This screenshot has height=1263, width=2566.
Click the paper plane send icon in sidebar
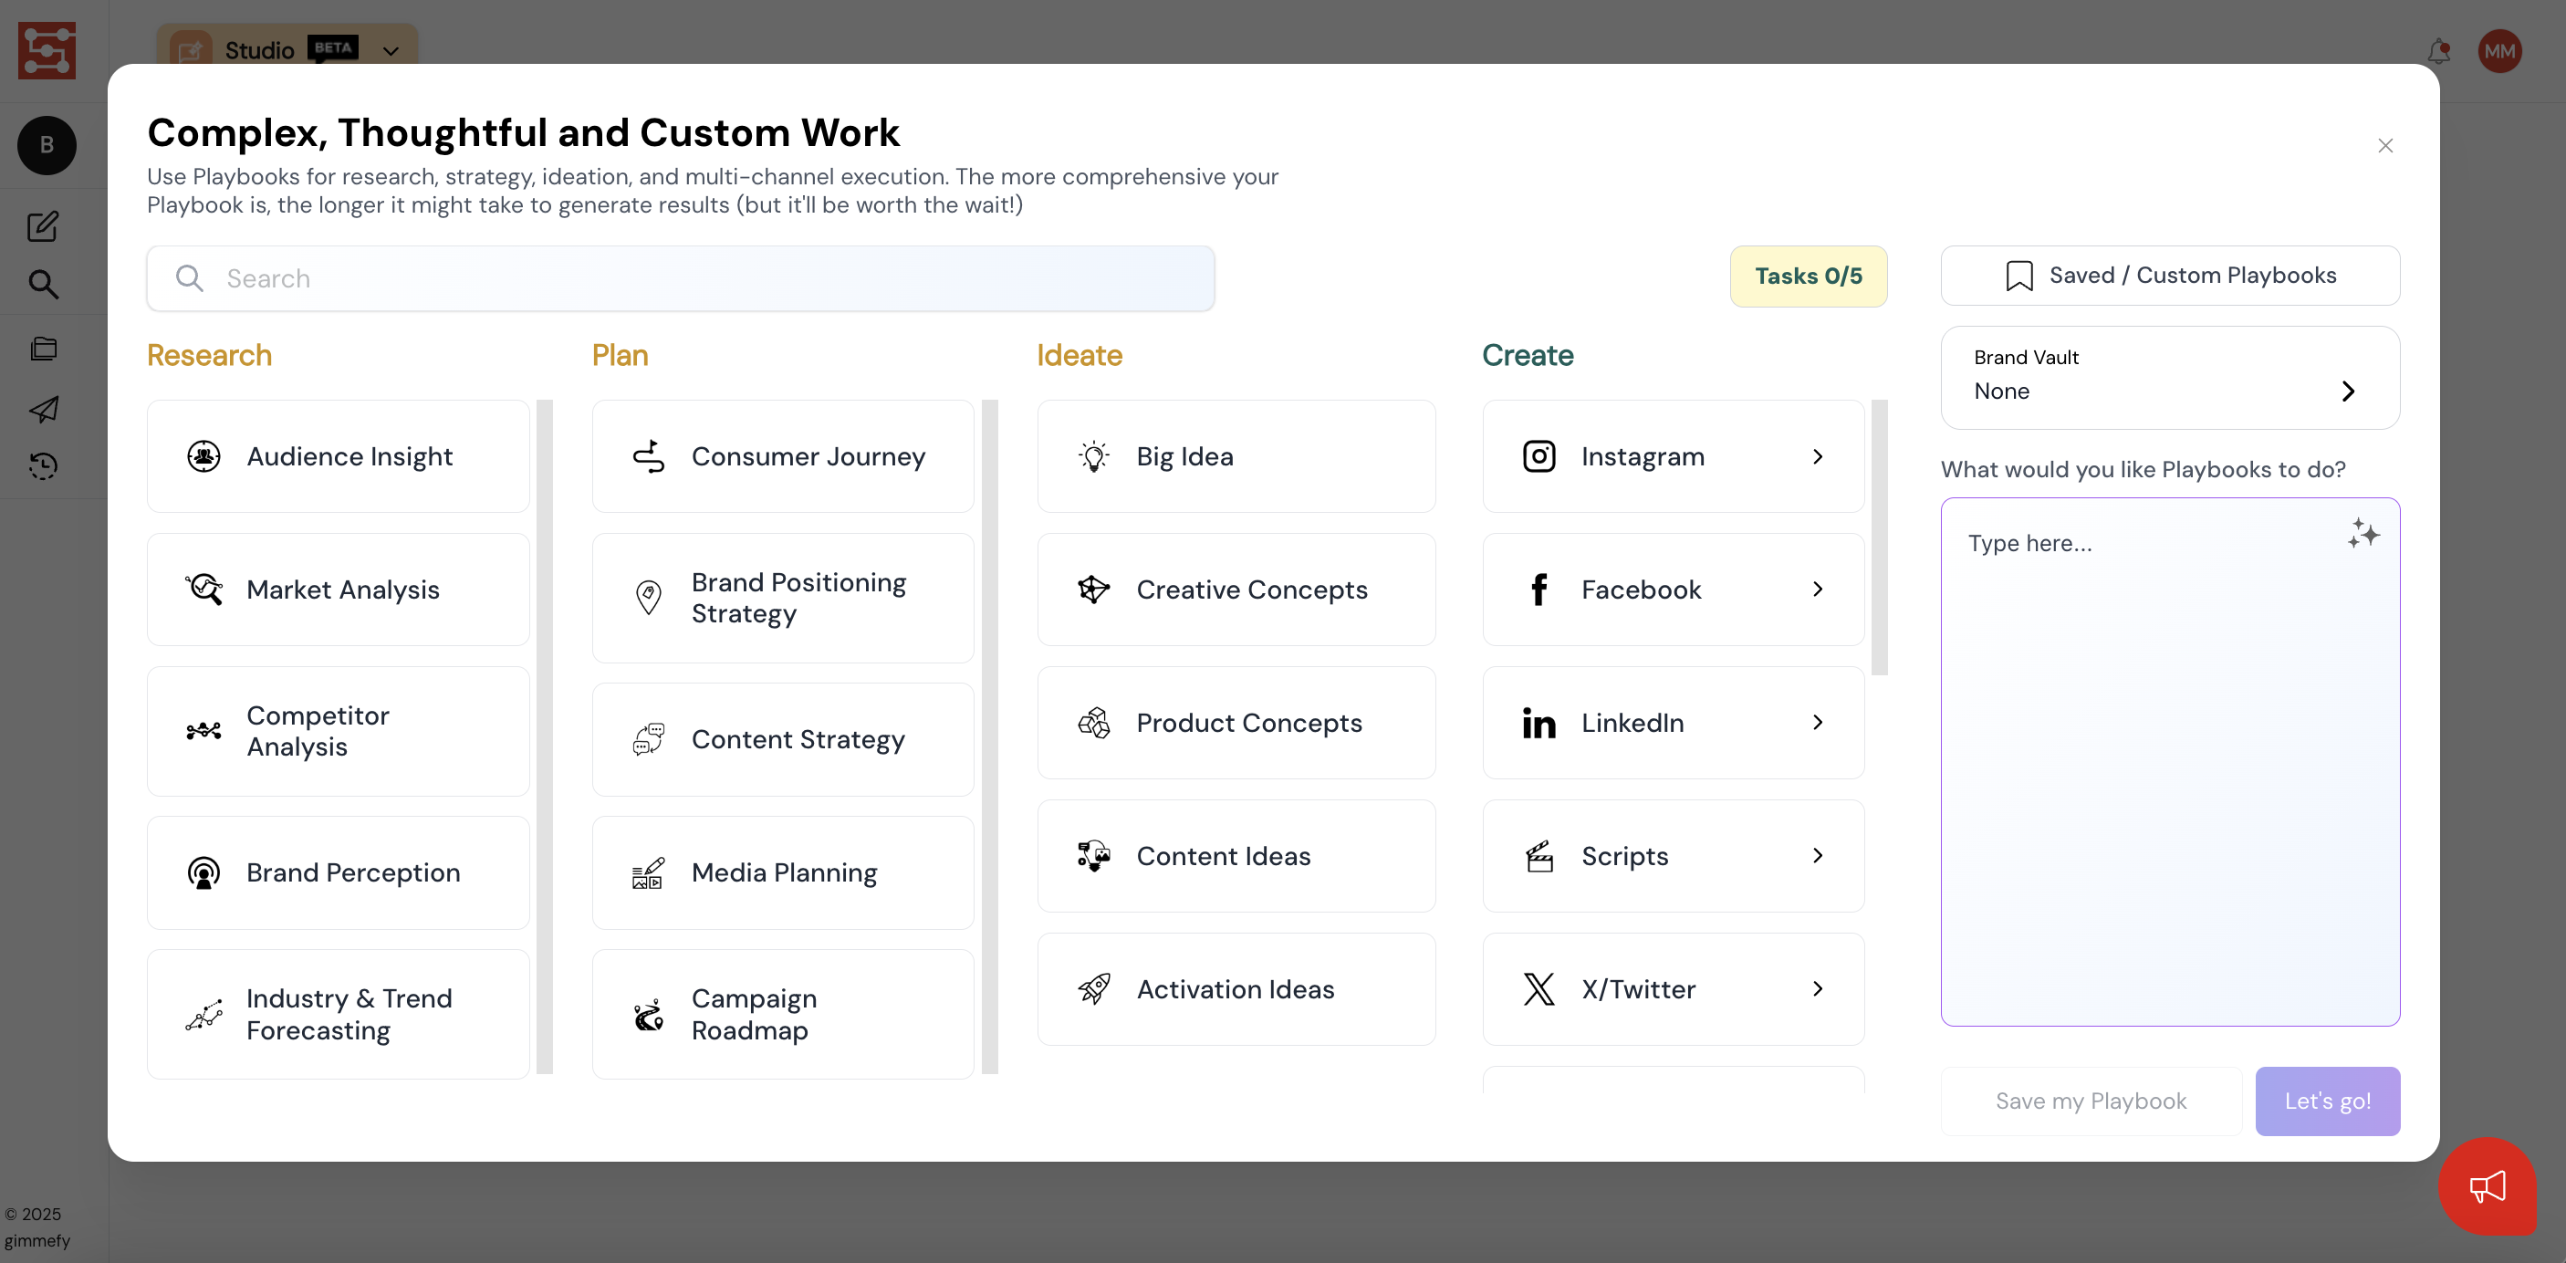43,409
